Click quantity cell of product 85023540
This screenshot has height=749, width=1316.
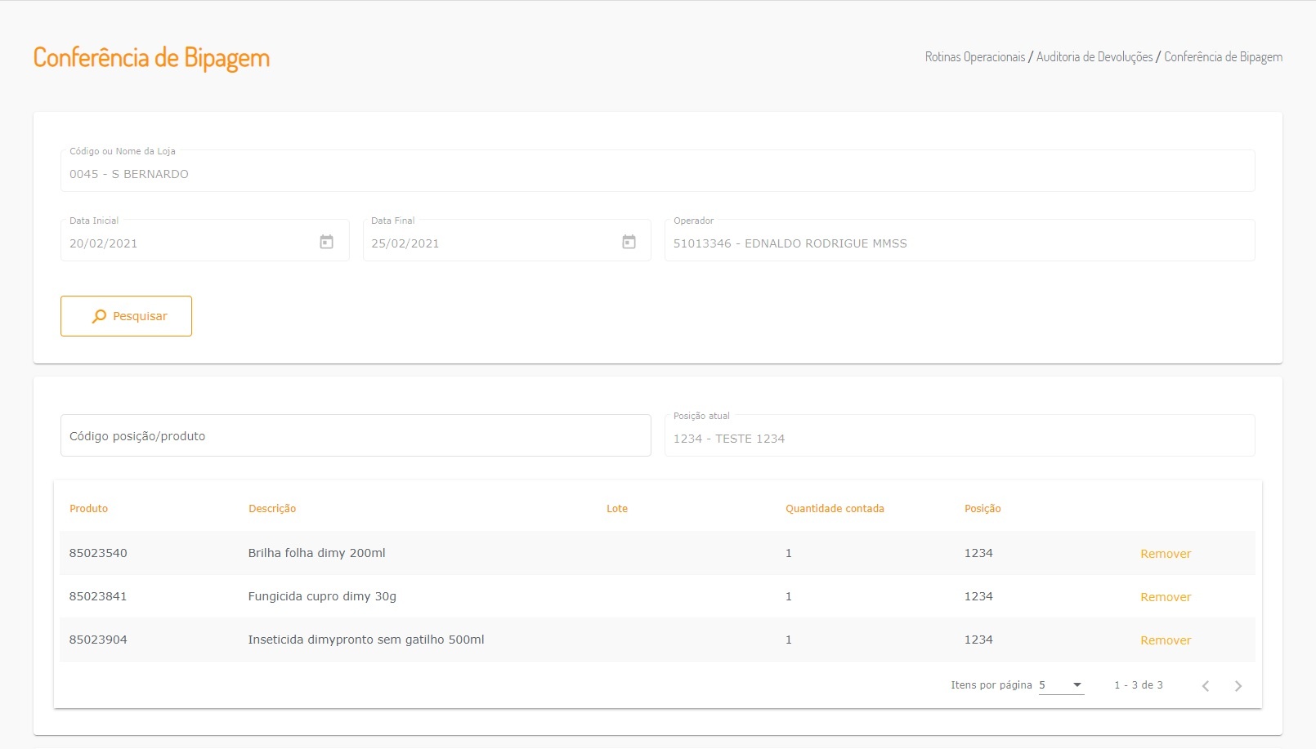[x=789, y=553]
